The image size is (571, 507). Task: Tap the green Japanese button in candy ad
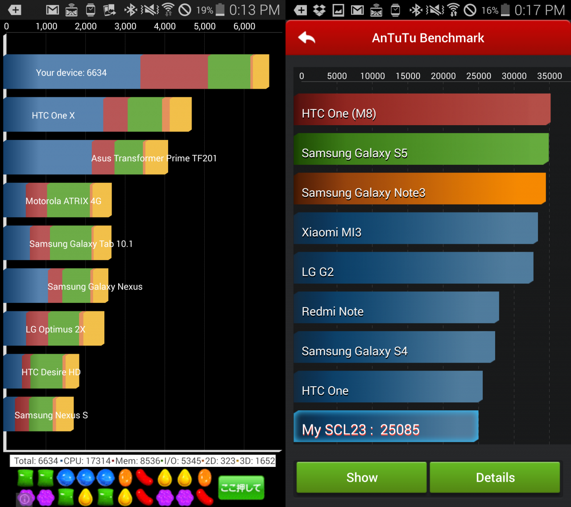[241, 487]
